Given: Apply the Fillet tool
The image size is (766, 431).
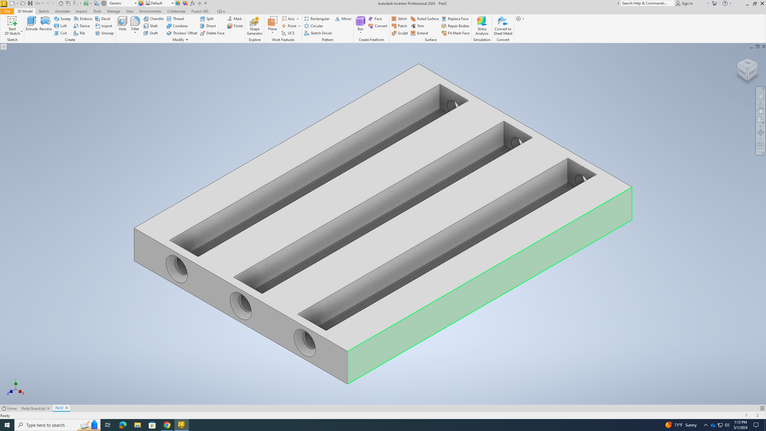Looking at the screenshot, I should pos(135,23).
